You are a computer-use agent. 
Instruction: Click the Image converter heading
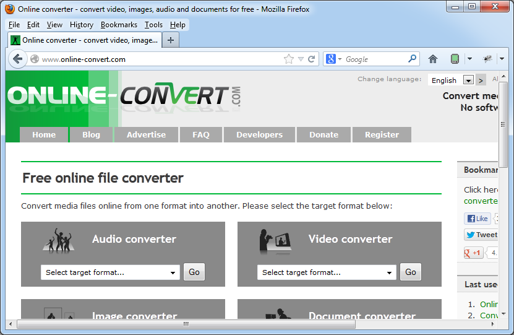pyautogui.click(x=135, y=315)
